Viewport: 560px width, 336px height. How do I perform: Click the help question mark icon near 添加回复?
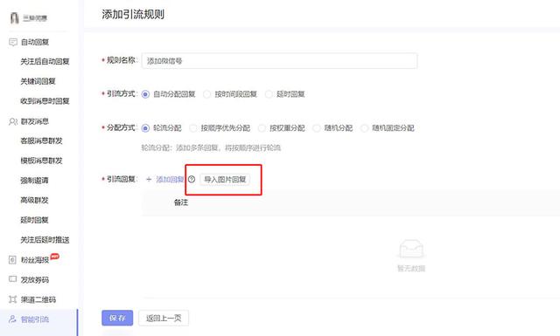192,179
